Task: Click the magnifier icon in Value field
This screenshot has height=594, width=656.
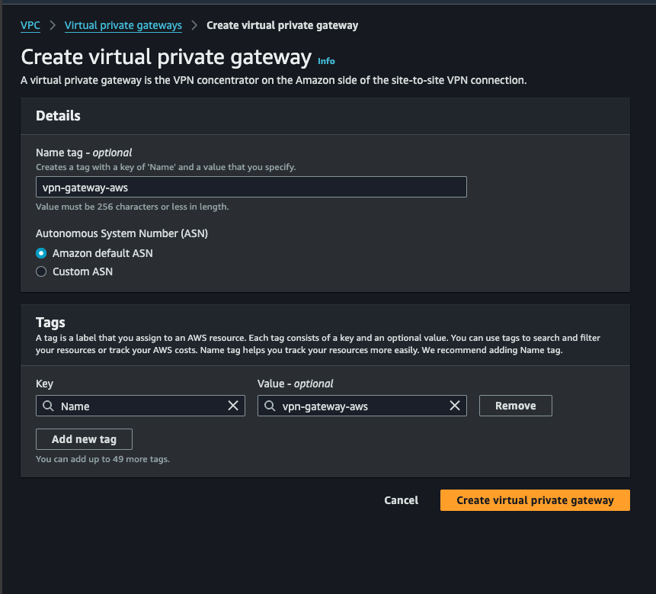Action: pos(270,406)
